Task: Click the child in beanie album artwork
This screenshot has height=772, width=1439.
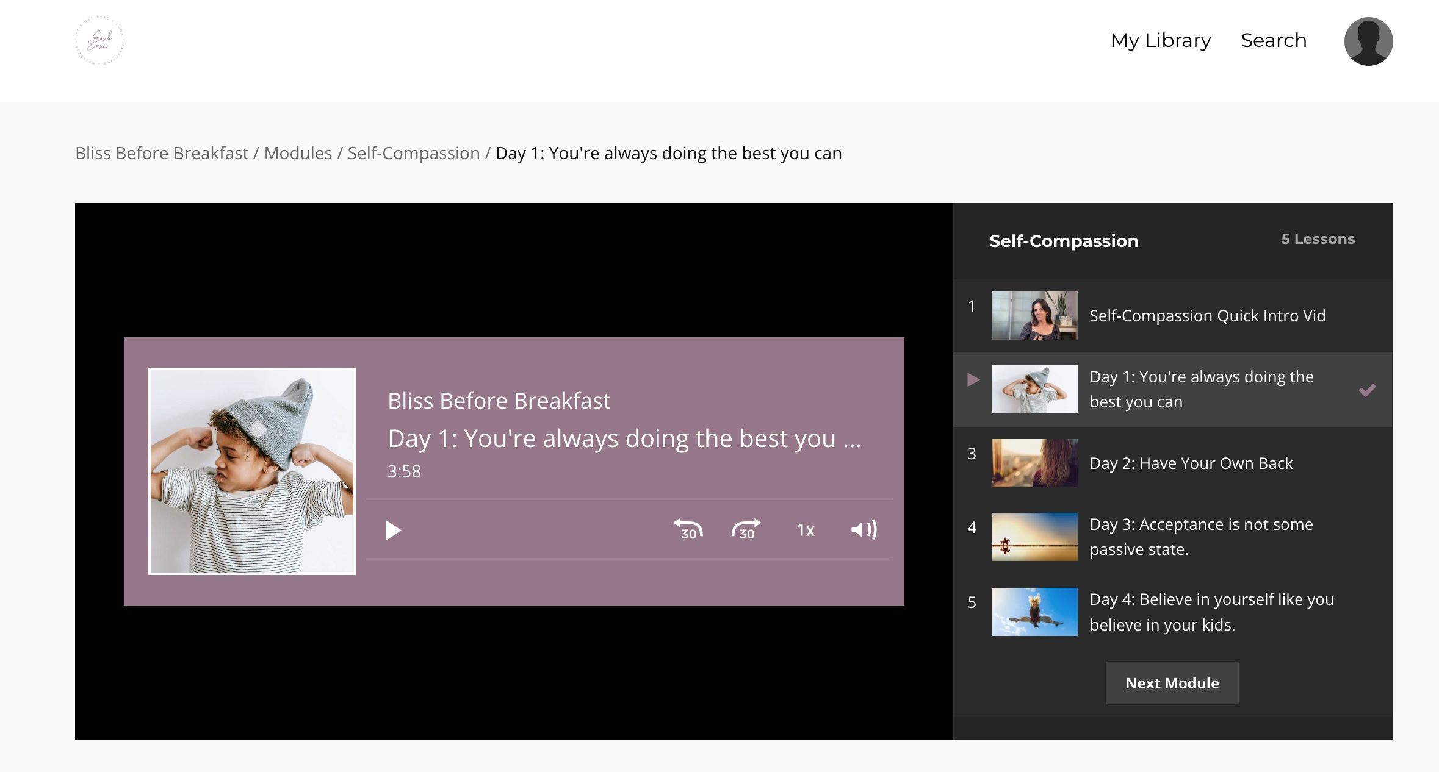Action: [x=252, y=471]
